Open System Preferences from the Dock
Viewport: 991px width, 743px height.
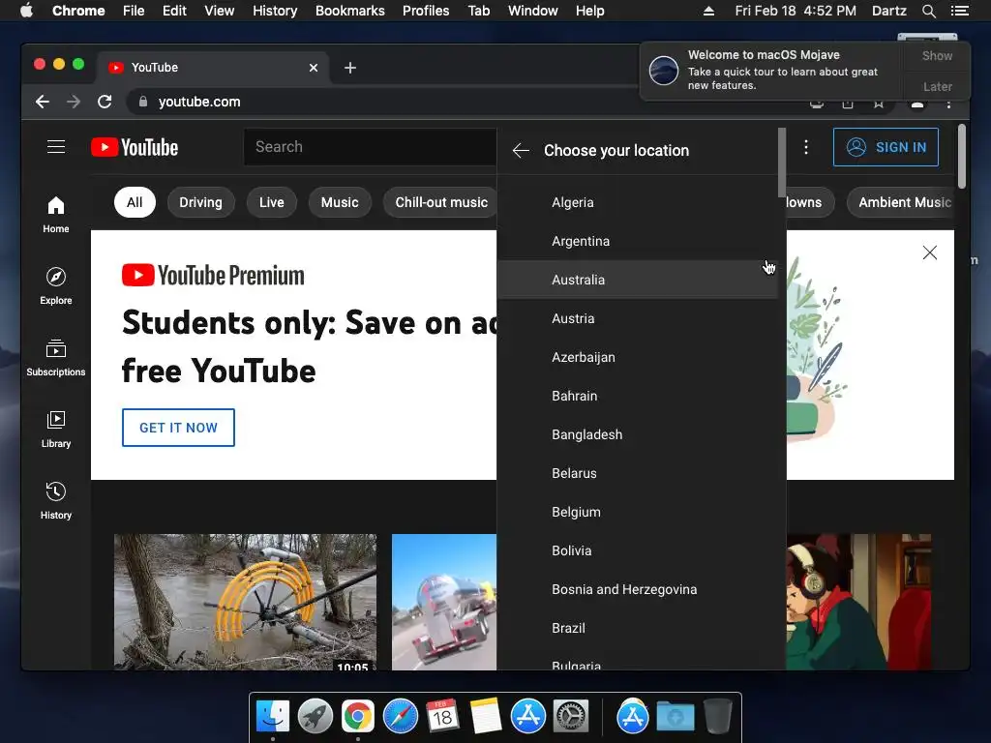pyautogui.click(x=571, y=716)
